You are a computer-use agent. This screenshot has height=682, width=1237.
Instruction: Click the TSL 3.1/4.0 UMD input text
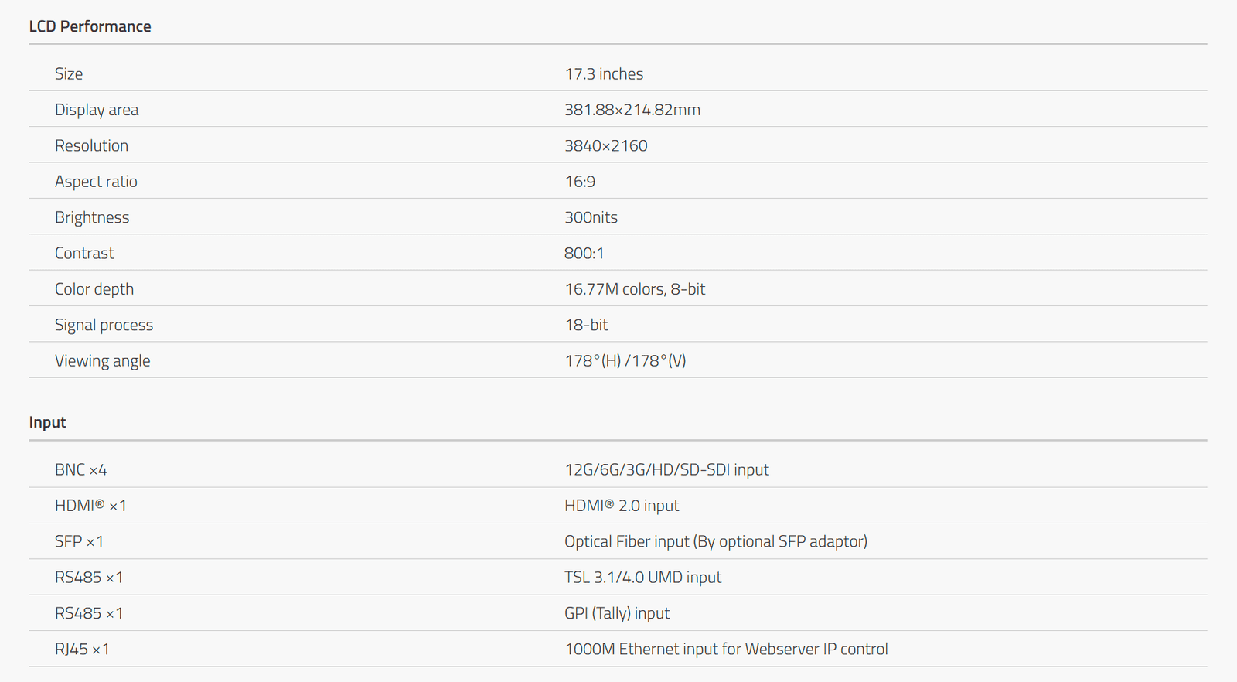642,577
